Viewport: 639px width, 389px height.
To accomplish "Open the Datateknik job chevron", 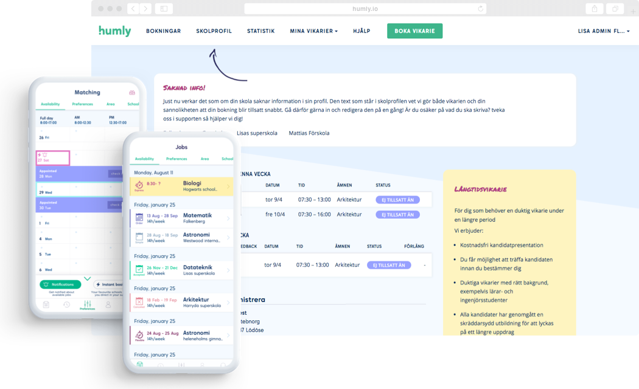I will 228,270.
